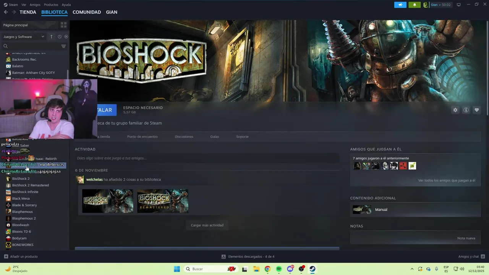The image size is (489, 275).
Task: Click the activity comment input field
Action: click(x=207, y=158)
